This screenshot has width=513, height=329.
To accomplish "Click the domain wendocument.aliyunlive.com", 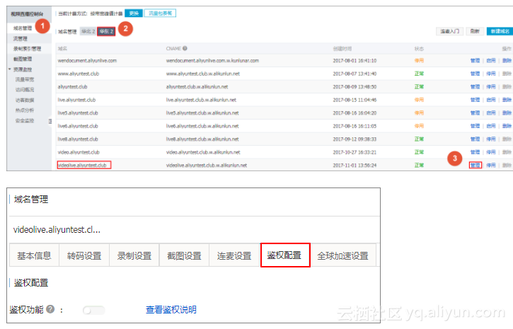I will point(87,61).
